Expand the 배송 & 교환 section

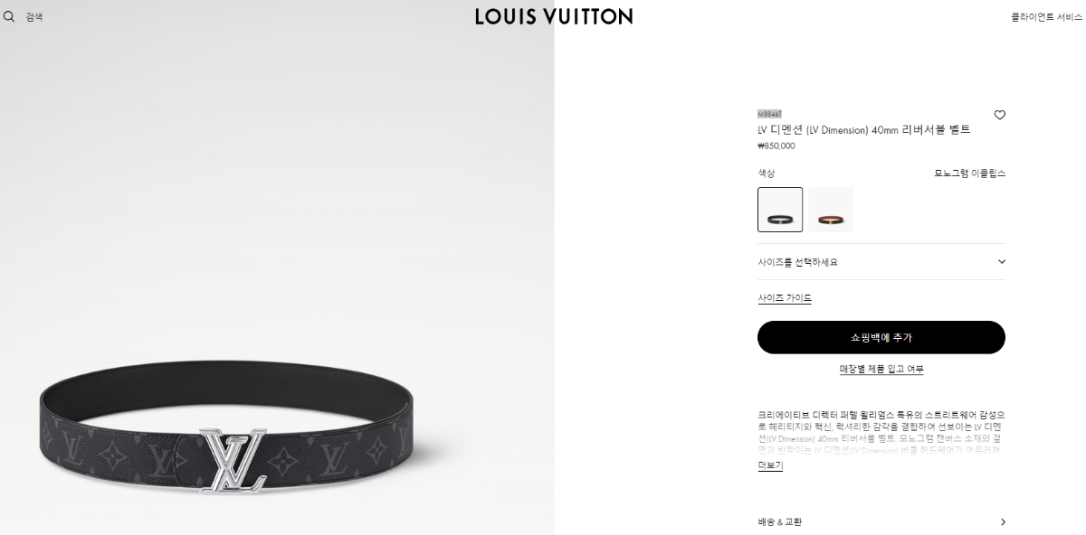(x=881, y=521)
